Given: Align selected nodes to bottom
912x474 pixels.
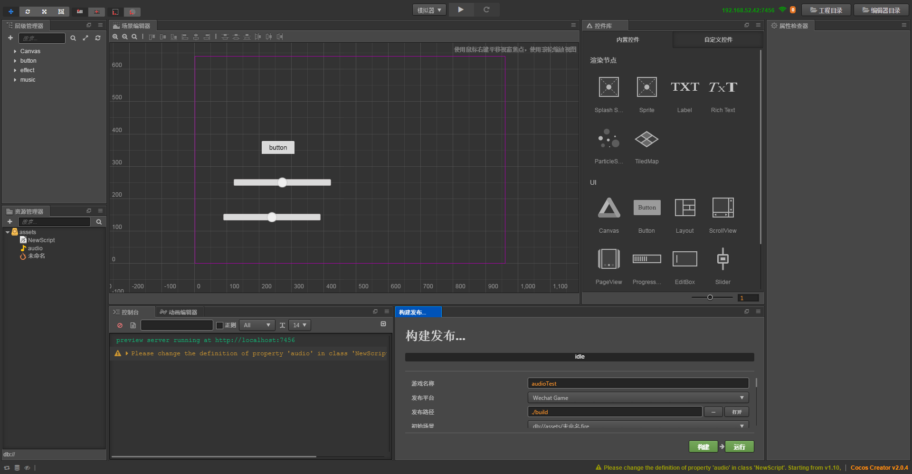Looking at the screenshot, I should 174,37.
